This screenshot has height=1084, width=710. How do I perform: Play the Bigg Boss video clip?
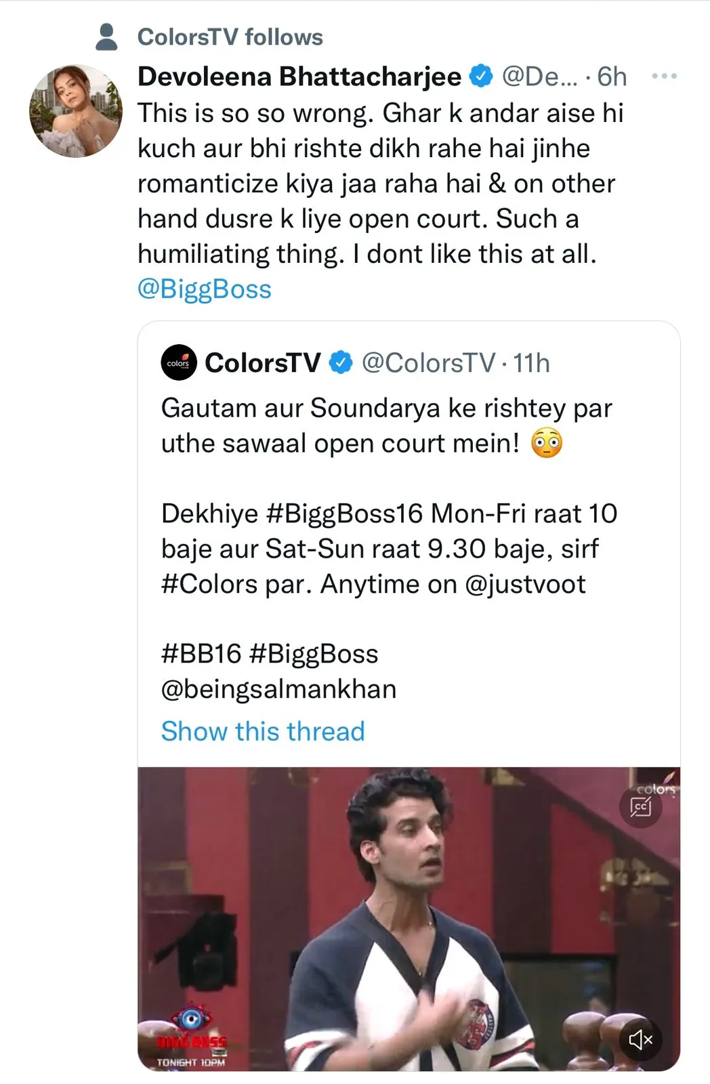[409, 919]
